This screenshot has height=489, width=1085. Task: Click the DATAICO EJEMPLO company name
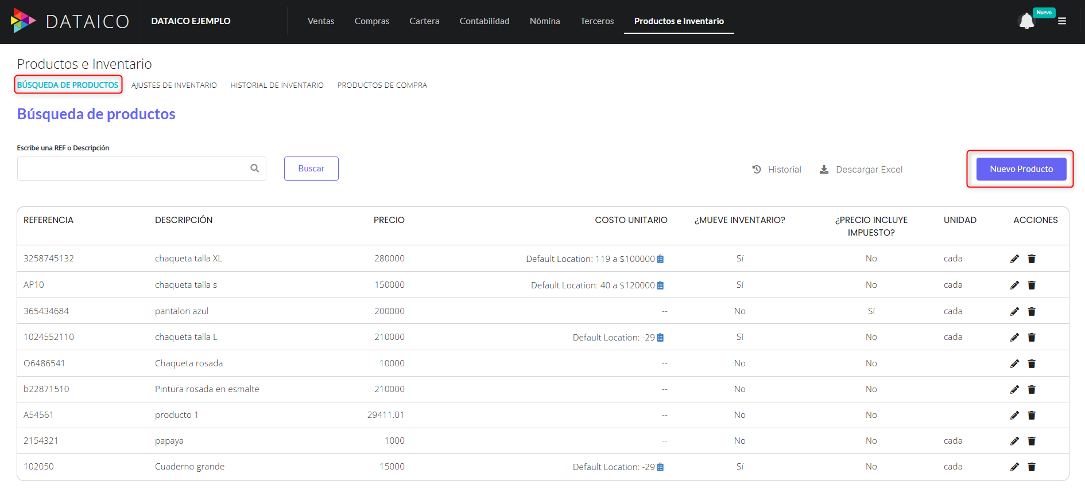pos(191,21)
